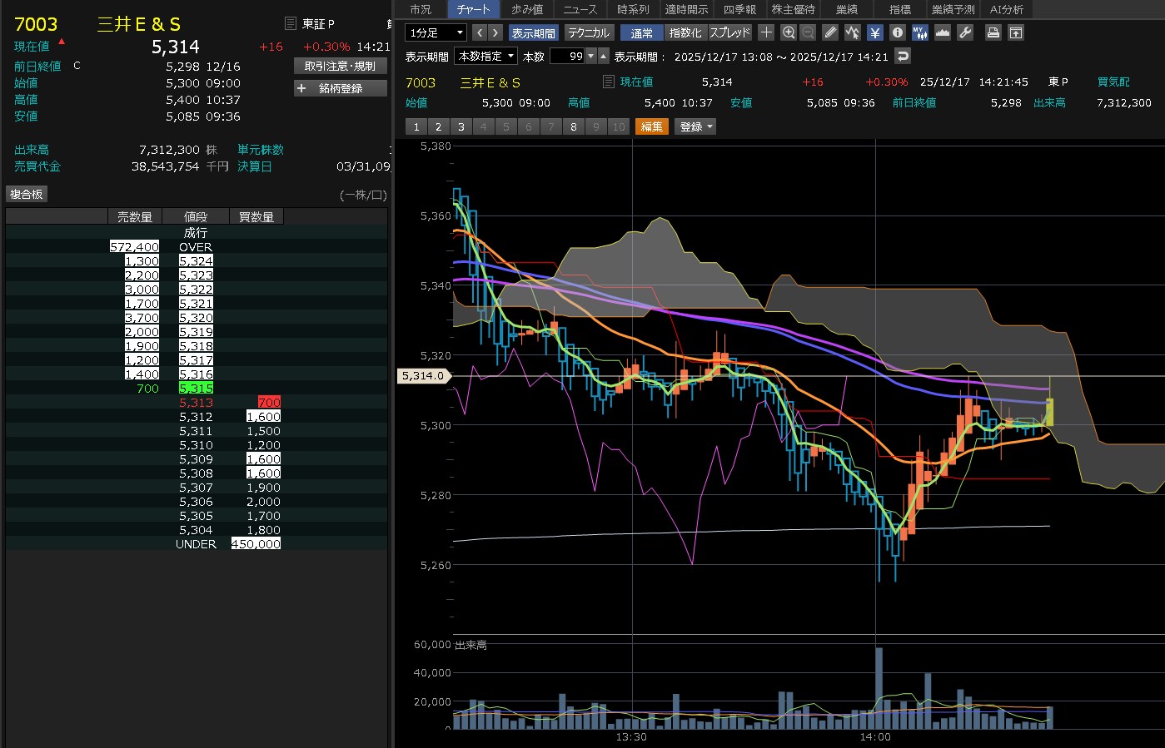Open chart settings wrench icon
Image resolution: width=1165 pixels, height=748 pixels.
[x=965, y=32]
